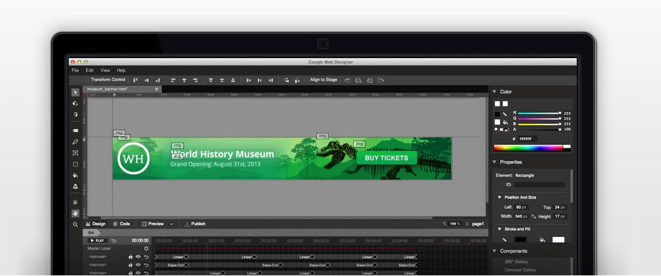The image size is (661, 276).
Task: Select the Pen tool in left toolbar
Action: 76,141
